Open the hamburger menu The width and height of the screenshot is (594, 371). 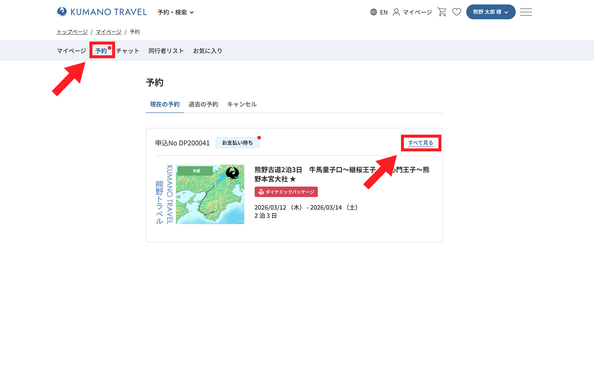click(526, 12)
